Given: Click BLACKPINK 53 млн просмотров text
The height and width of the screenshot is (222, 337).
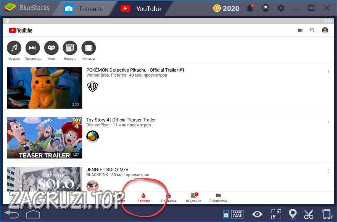Looking at the screenshot, I should (x=118, y=175).
